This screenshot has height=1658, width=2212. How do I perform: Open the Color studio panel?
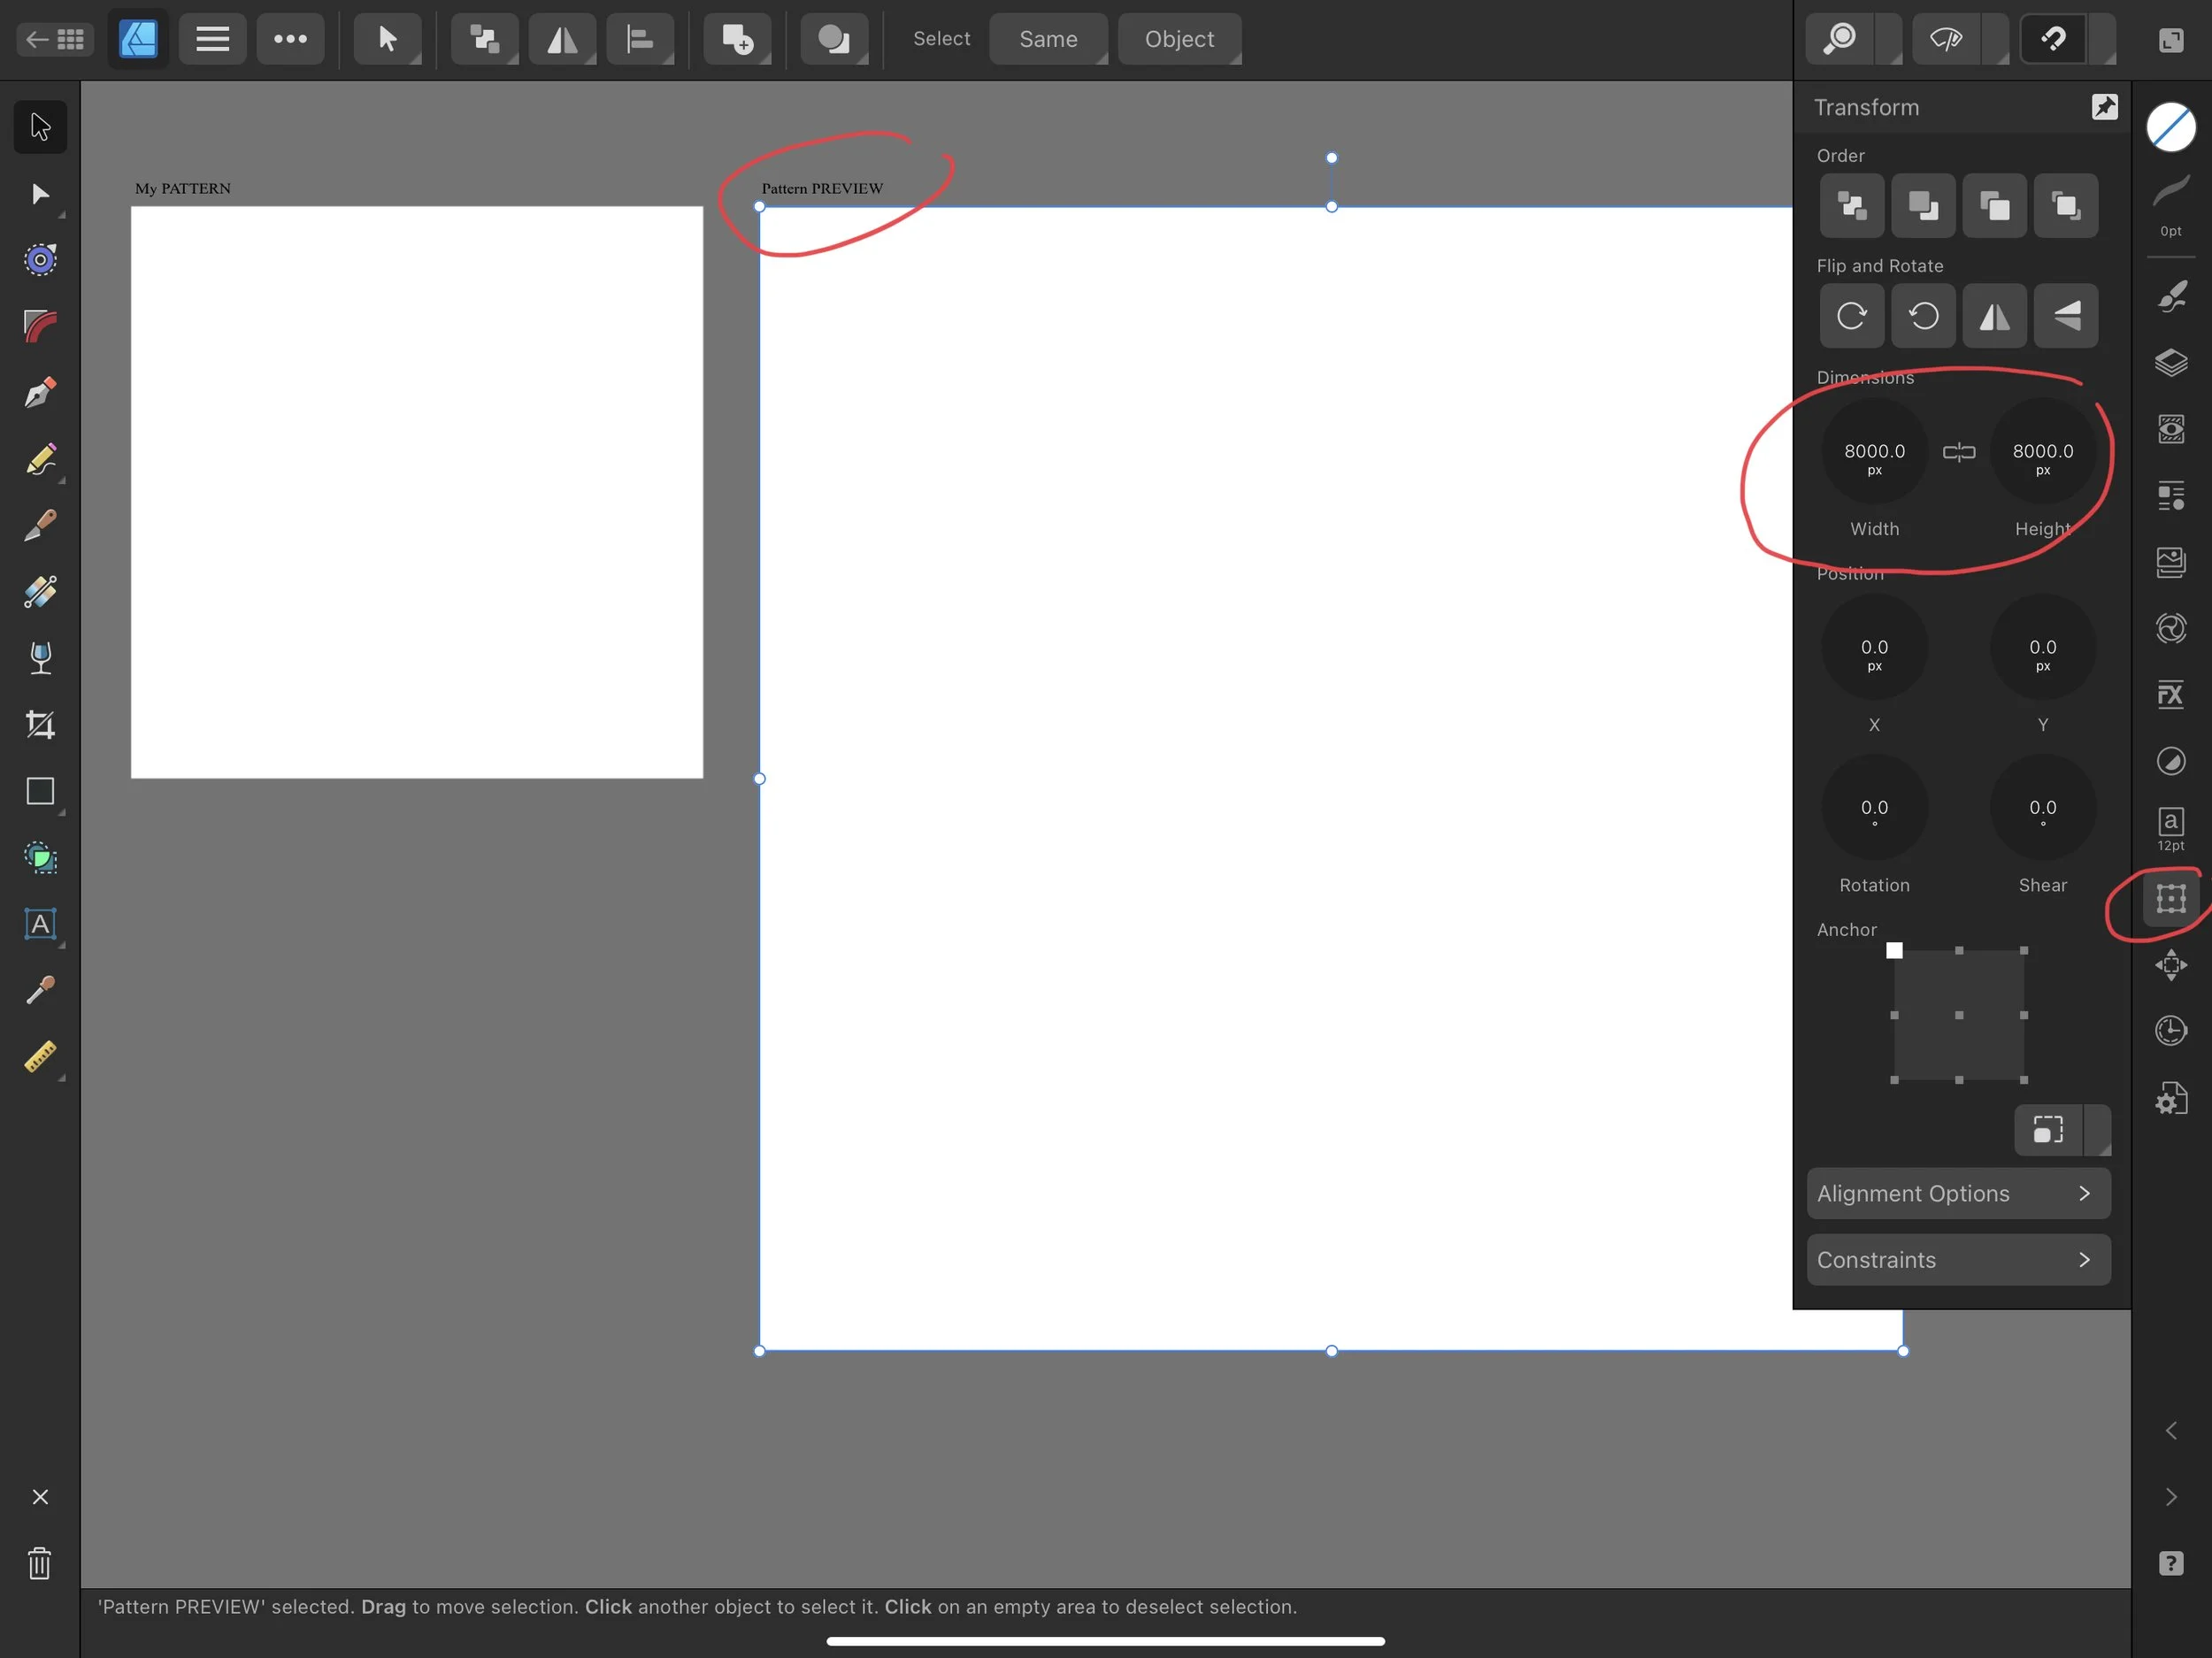(x=2172, y=127)
